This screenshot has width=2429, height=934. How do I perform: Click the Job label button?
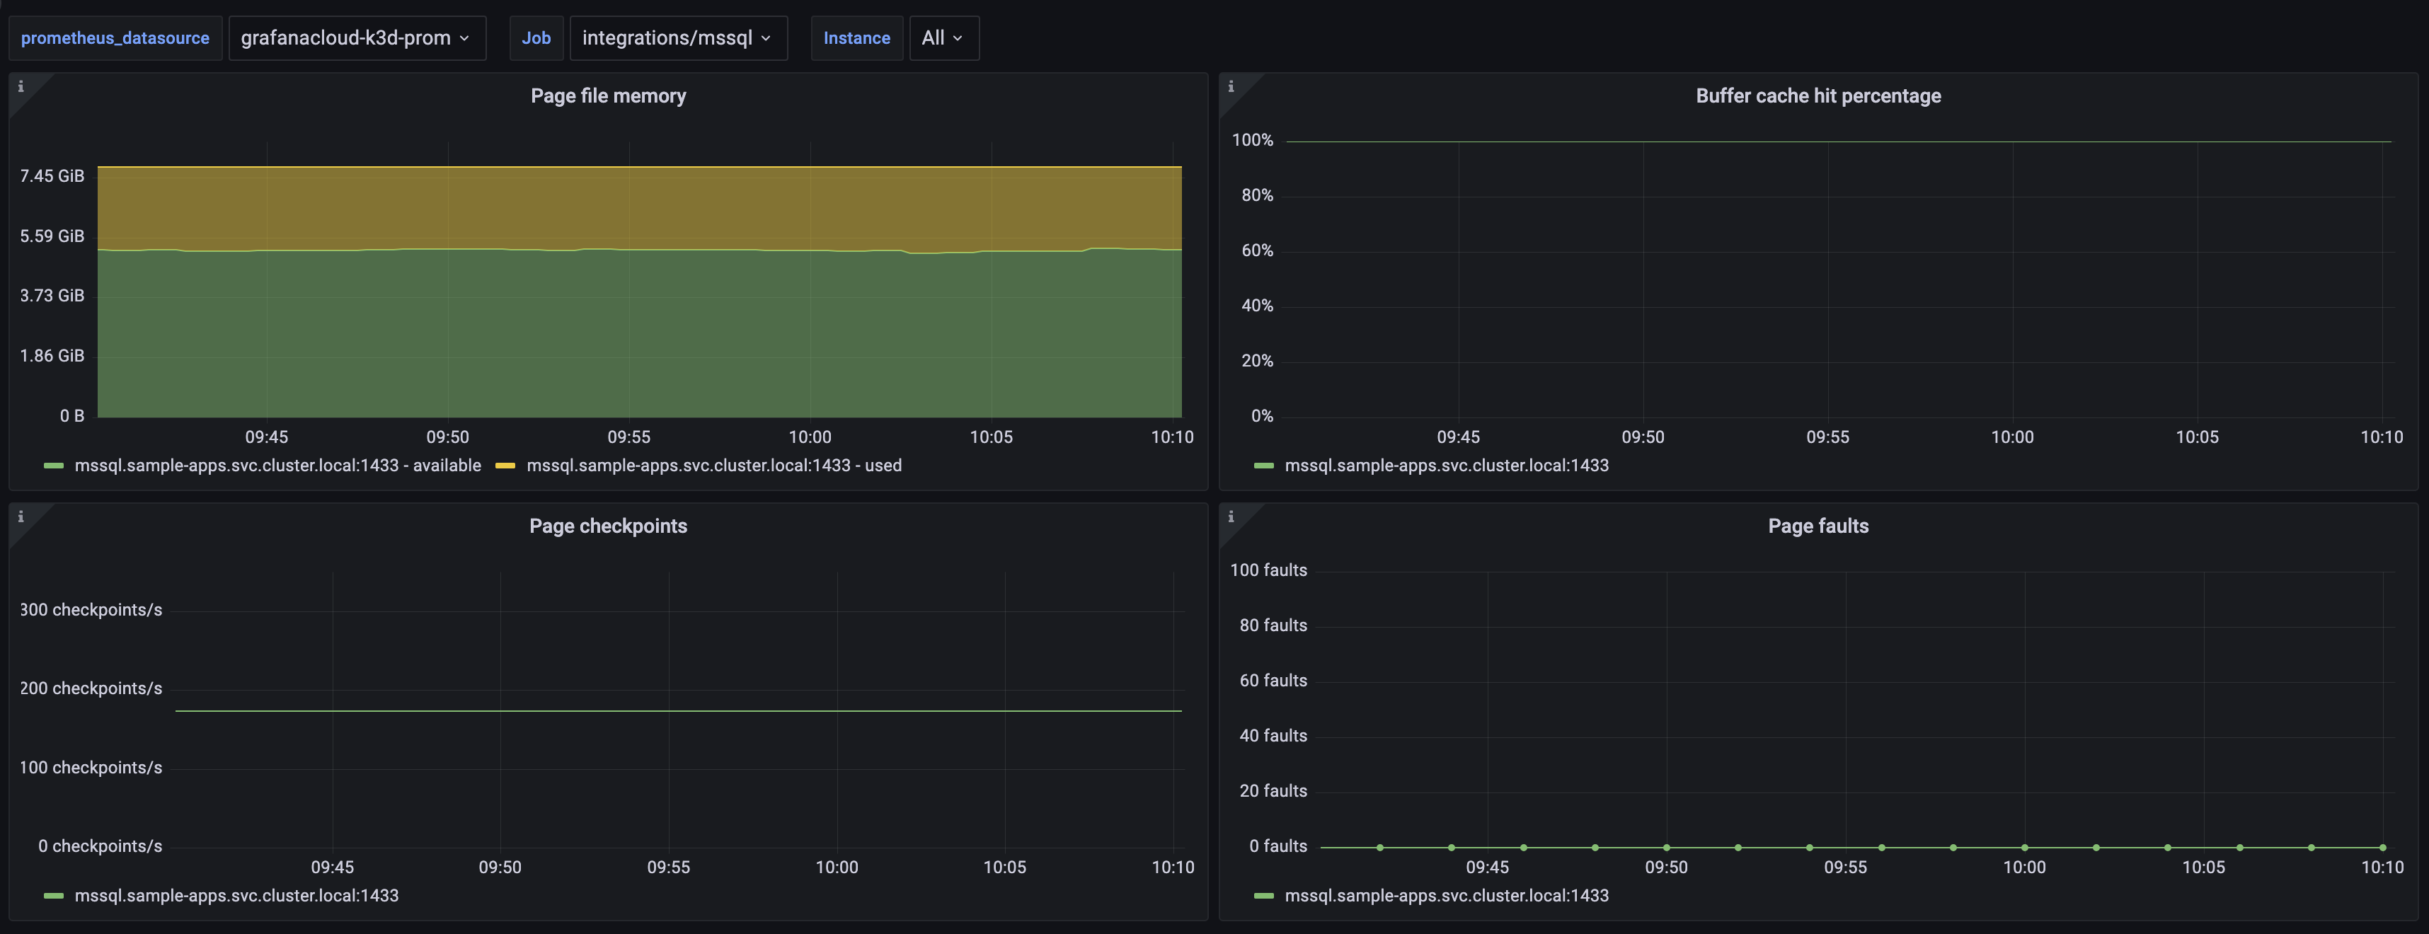click(536, 38)
